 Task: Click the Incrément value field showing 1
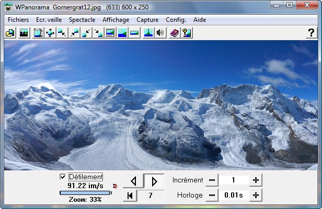pyautogui.click(x=234, y=180)
